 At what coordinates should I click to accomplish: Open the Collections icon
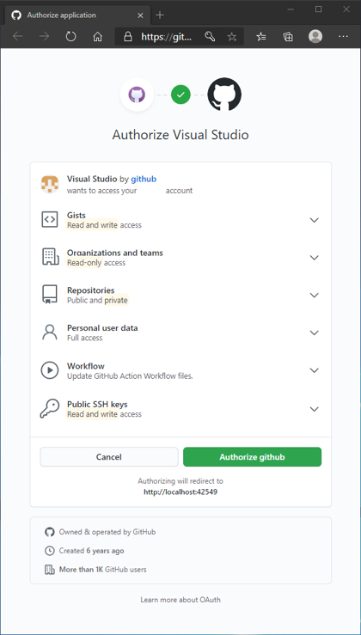tap(288, 37)
